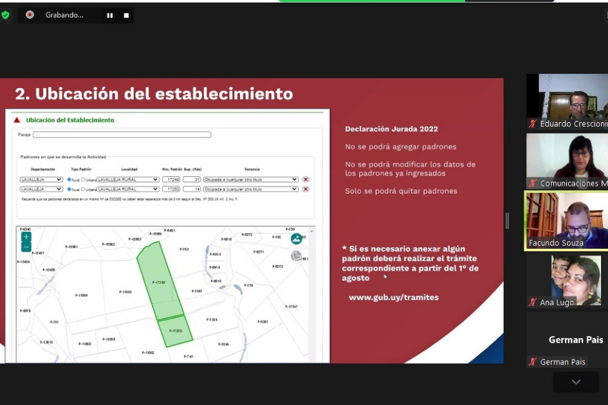The image size is (608, 405).
Task: Expand Localidad dropdown in padrón 17249 row
Action: [x=128, y=179]
